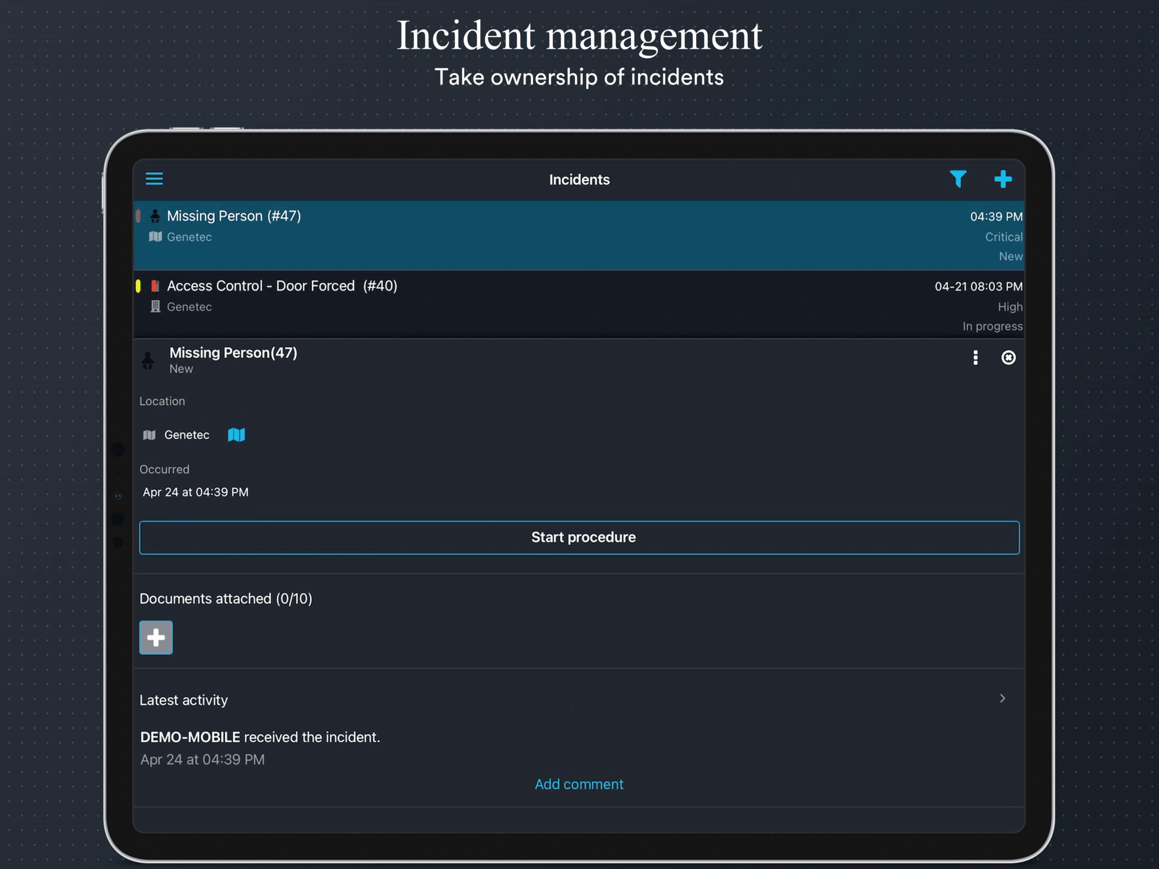Click the Start procedure button
This screenshot has width=1159, height=869.
579,537
